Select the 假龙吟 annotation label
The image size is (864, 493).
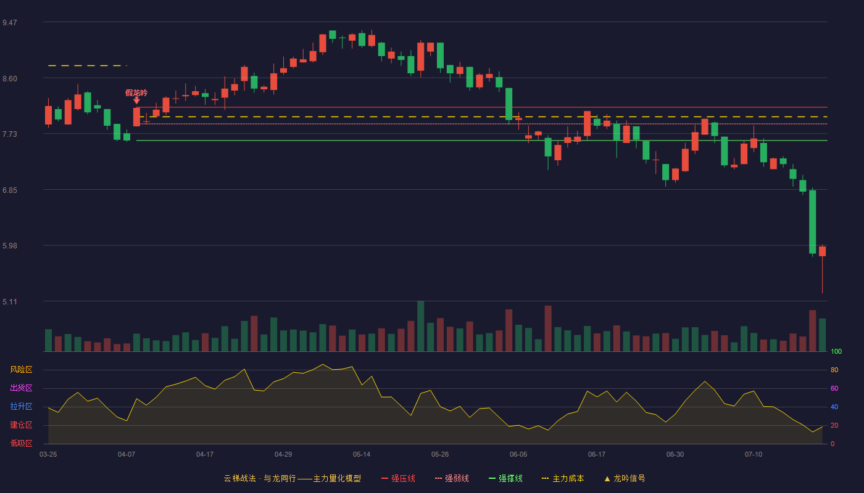[136, 92]
